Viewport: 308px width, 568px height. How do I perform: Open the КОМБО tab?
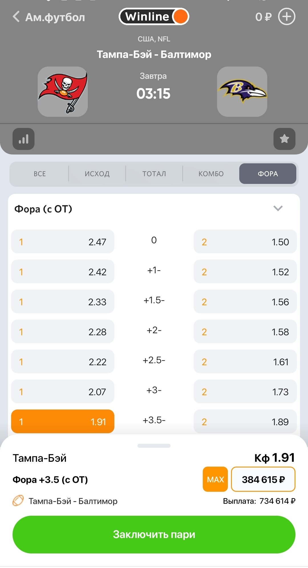click(211, 174)
